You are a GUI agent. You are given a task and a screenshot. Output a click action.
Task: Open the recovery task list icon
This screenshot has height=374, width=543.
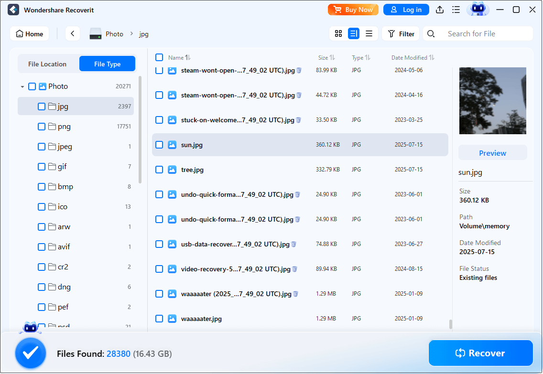point(456,10)
